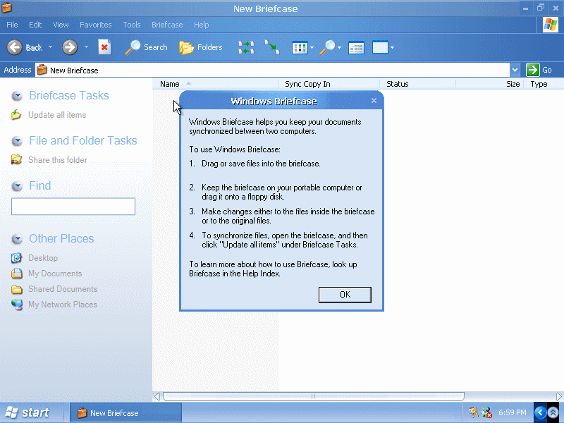Click the green Go button
The height and width of the screenshot is (423, 564).
(539, 70)
